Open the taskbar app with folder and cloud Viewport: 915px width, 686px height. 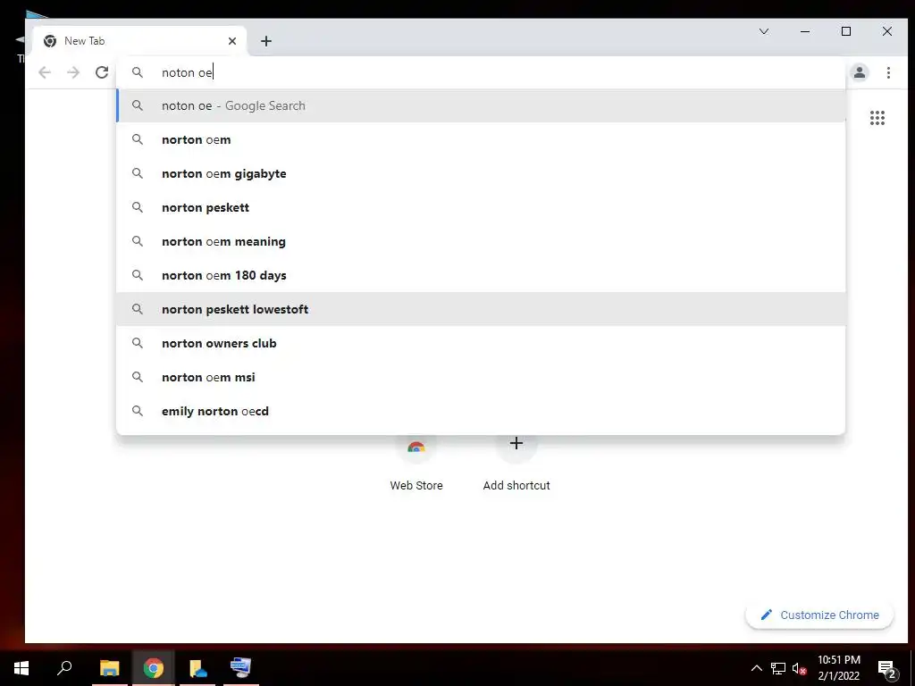[197, 668]
